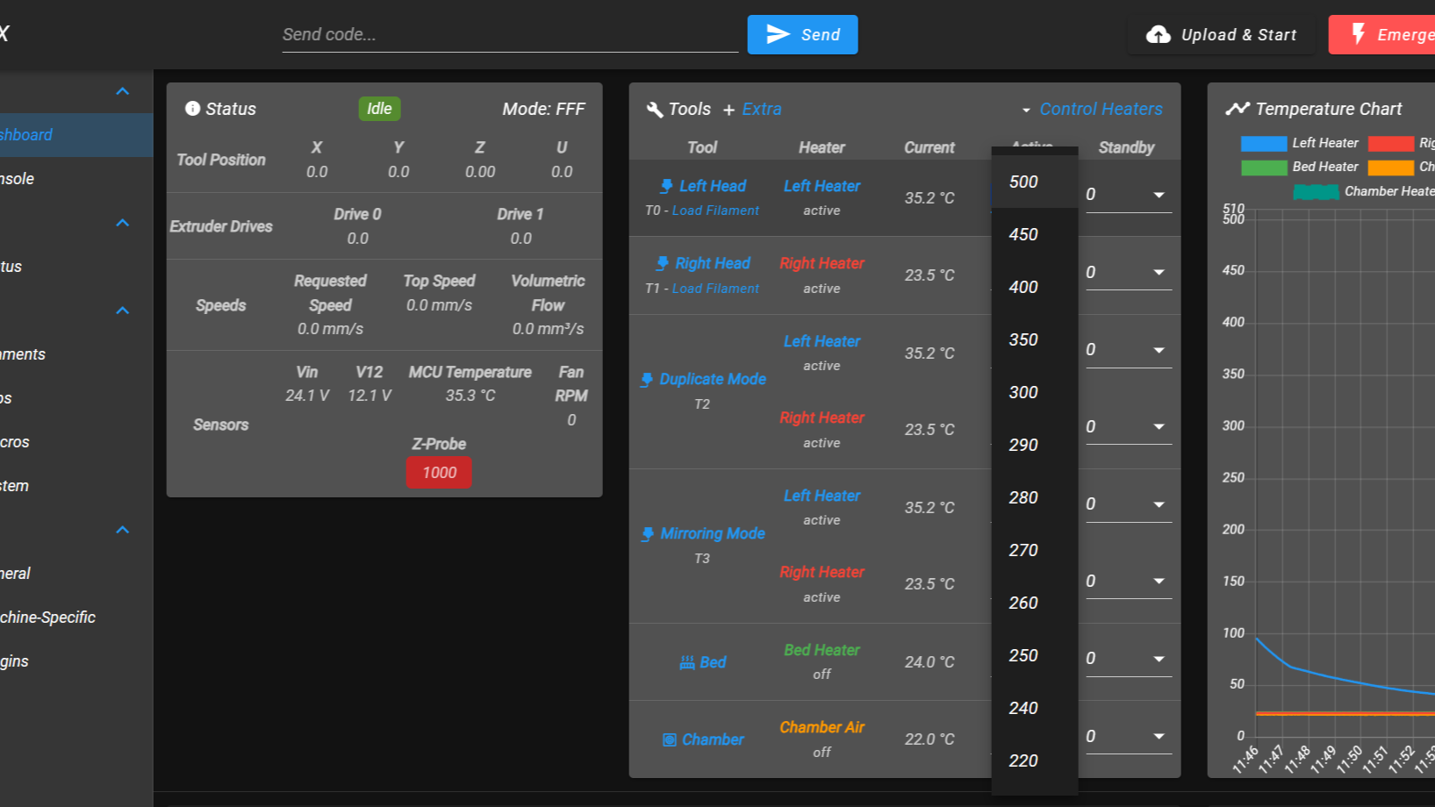
Task: Click Load Filament link for T0
Action: [715, 211]
